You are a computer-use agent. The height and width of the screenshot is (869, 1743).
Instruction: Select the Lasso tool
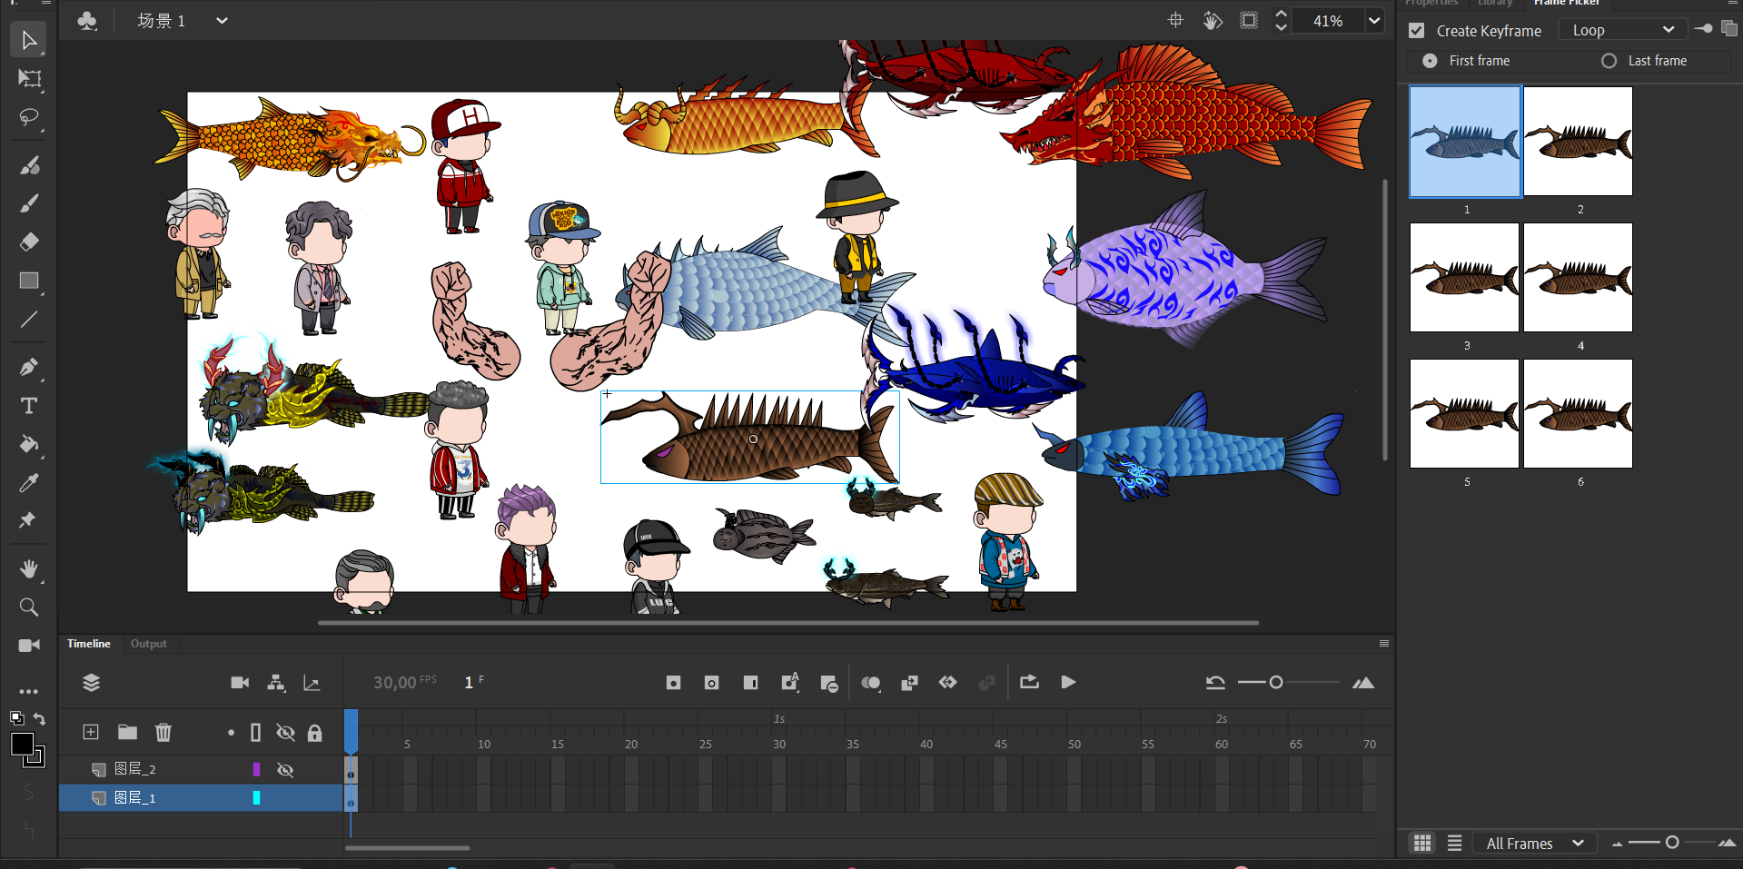[29, 118]
